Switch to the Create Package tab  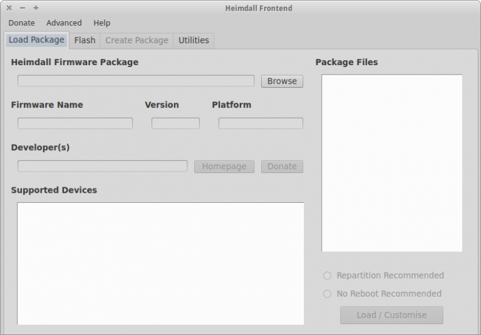click(137, 41)
